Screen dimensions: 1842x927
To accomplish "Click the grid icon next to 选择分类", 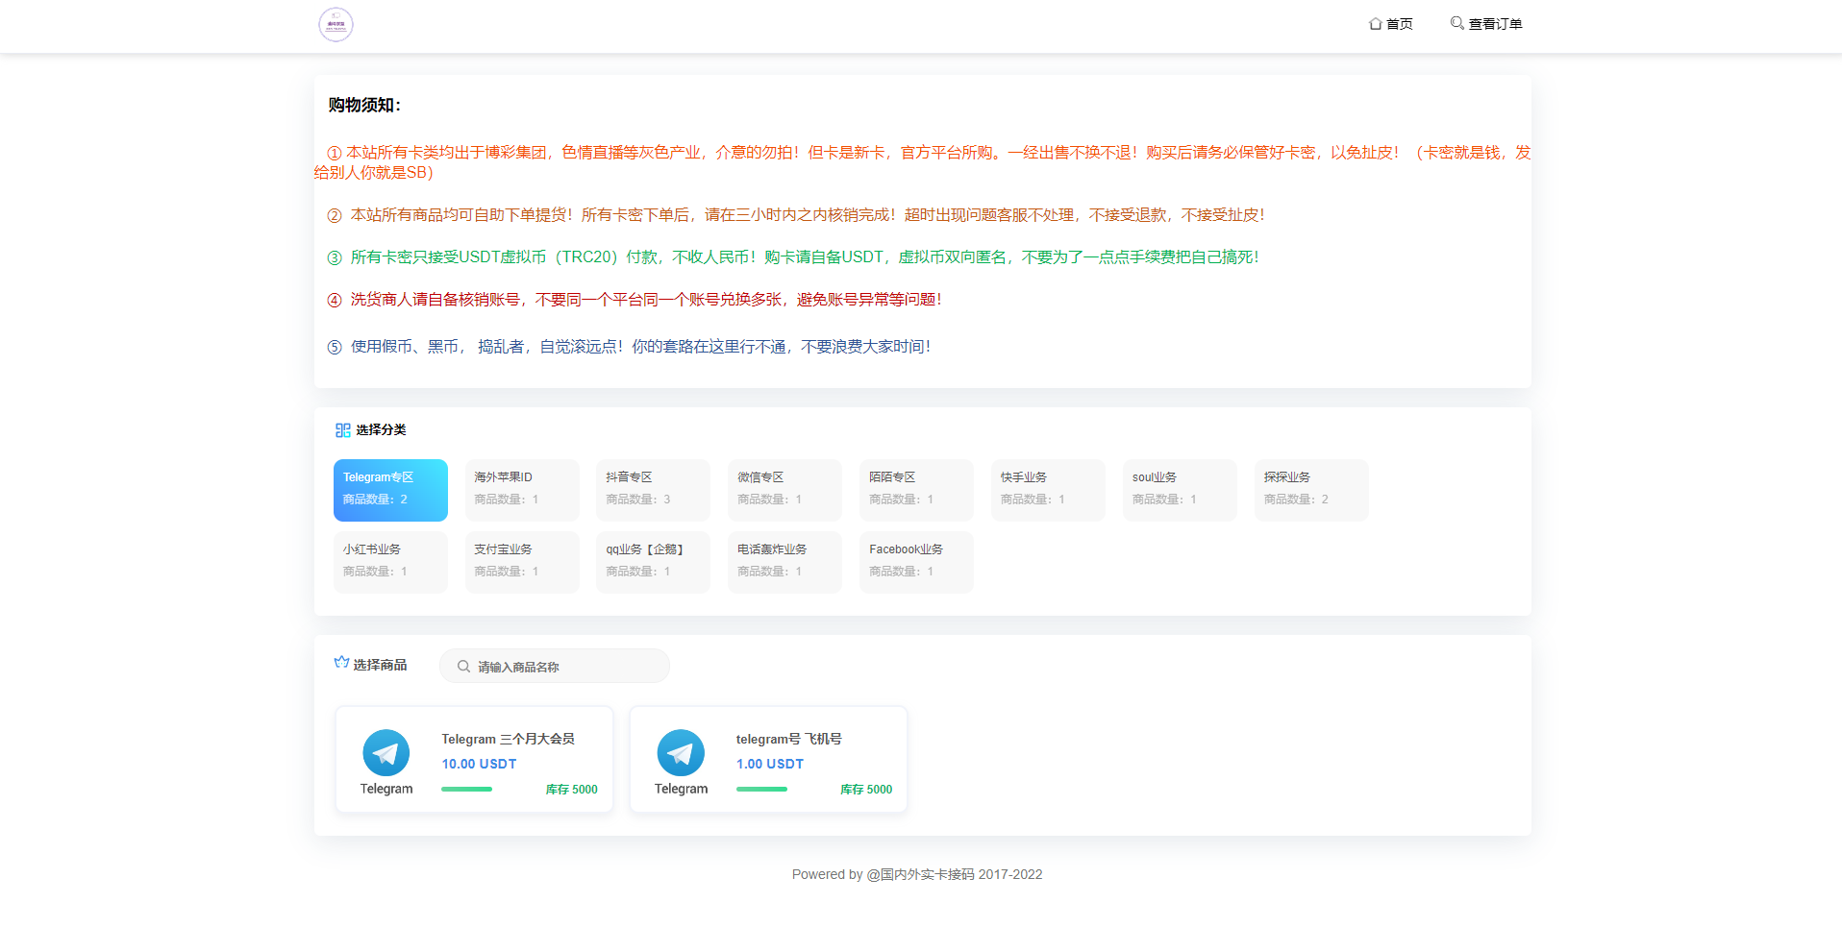I will coord(342,430).
